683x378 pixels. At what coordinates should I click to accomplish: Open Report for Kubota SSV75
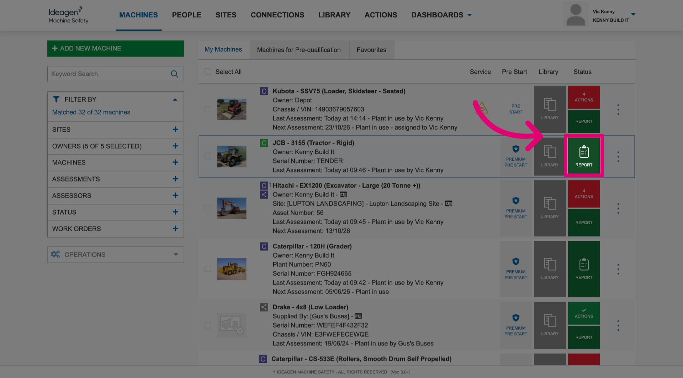coord(584,121)
